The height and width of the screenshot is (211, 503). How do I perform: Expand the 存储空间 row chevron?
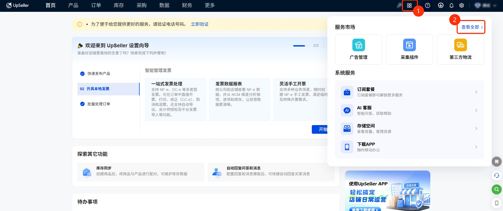click(x=476, y=128)
